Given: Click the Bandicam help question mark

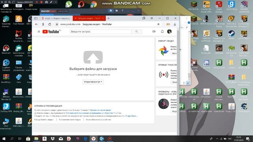Looking at the screenshot, I should click(x=123, y=11).
